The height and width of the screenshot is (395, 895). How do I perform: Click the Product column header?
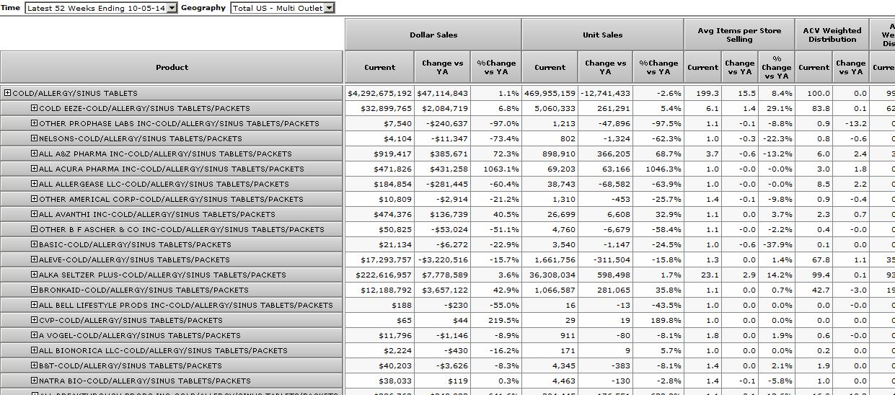(x=172, y=68)
